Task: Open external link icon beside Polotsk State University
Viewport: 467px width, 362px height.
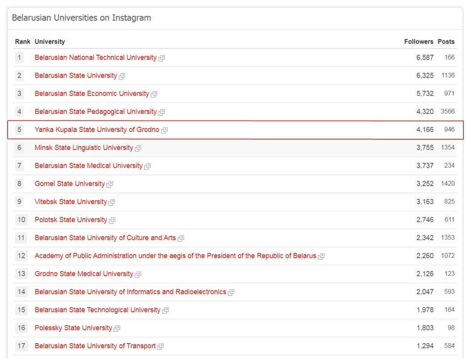Action: tap(112, 220)
